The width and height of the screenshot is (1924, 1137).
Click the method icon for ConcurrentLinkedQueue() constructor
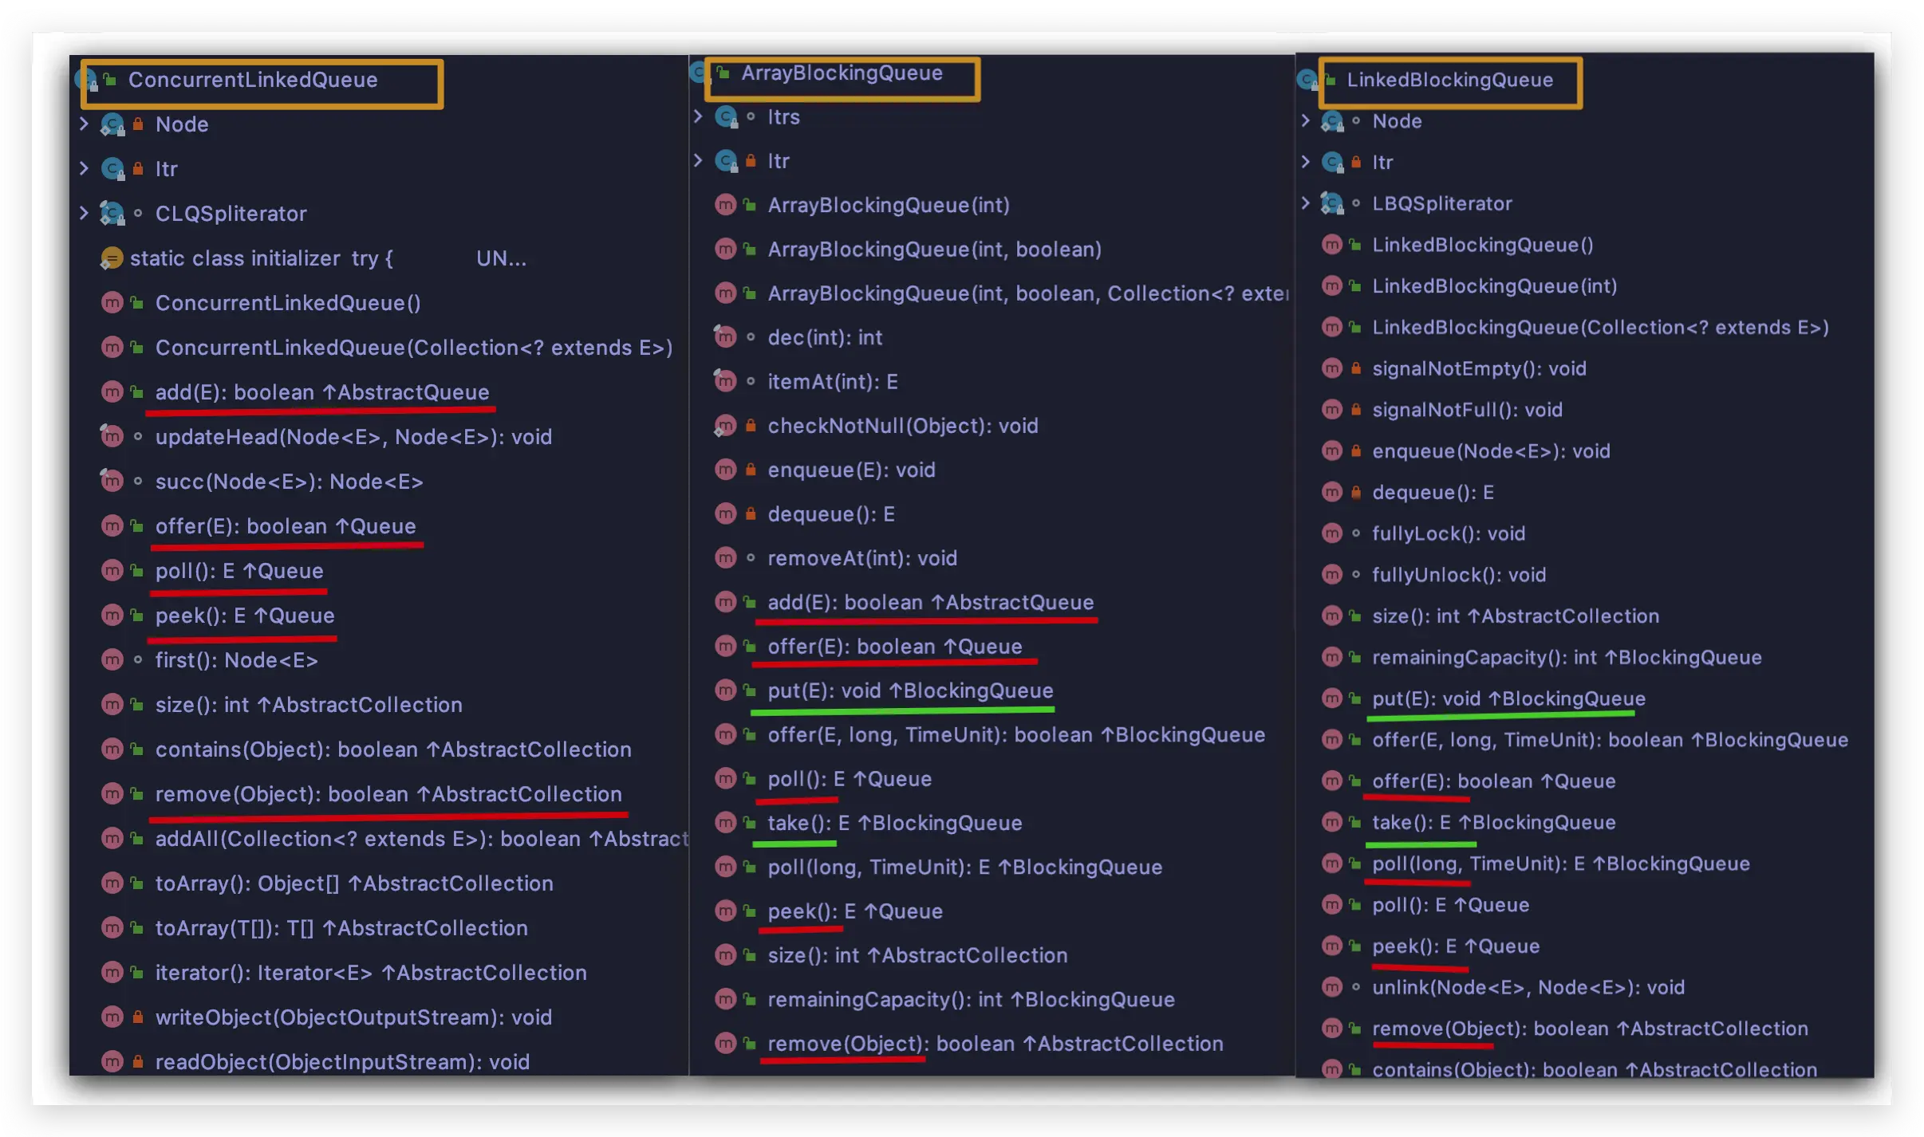pyautogui.click(x=112, y=303)
